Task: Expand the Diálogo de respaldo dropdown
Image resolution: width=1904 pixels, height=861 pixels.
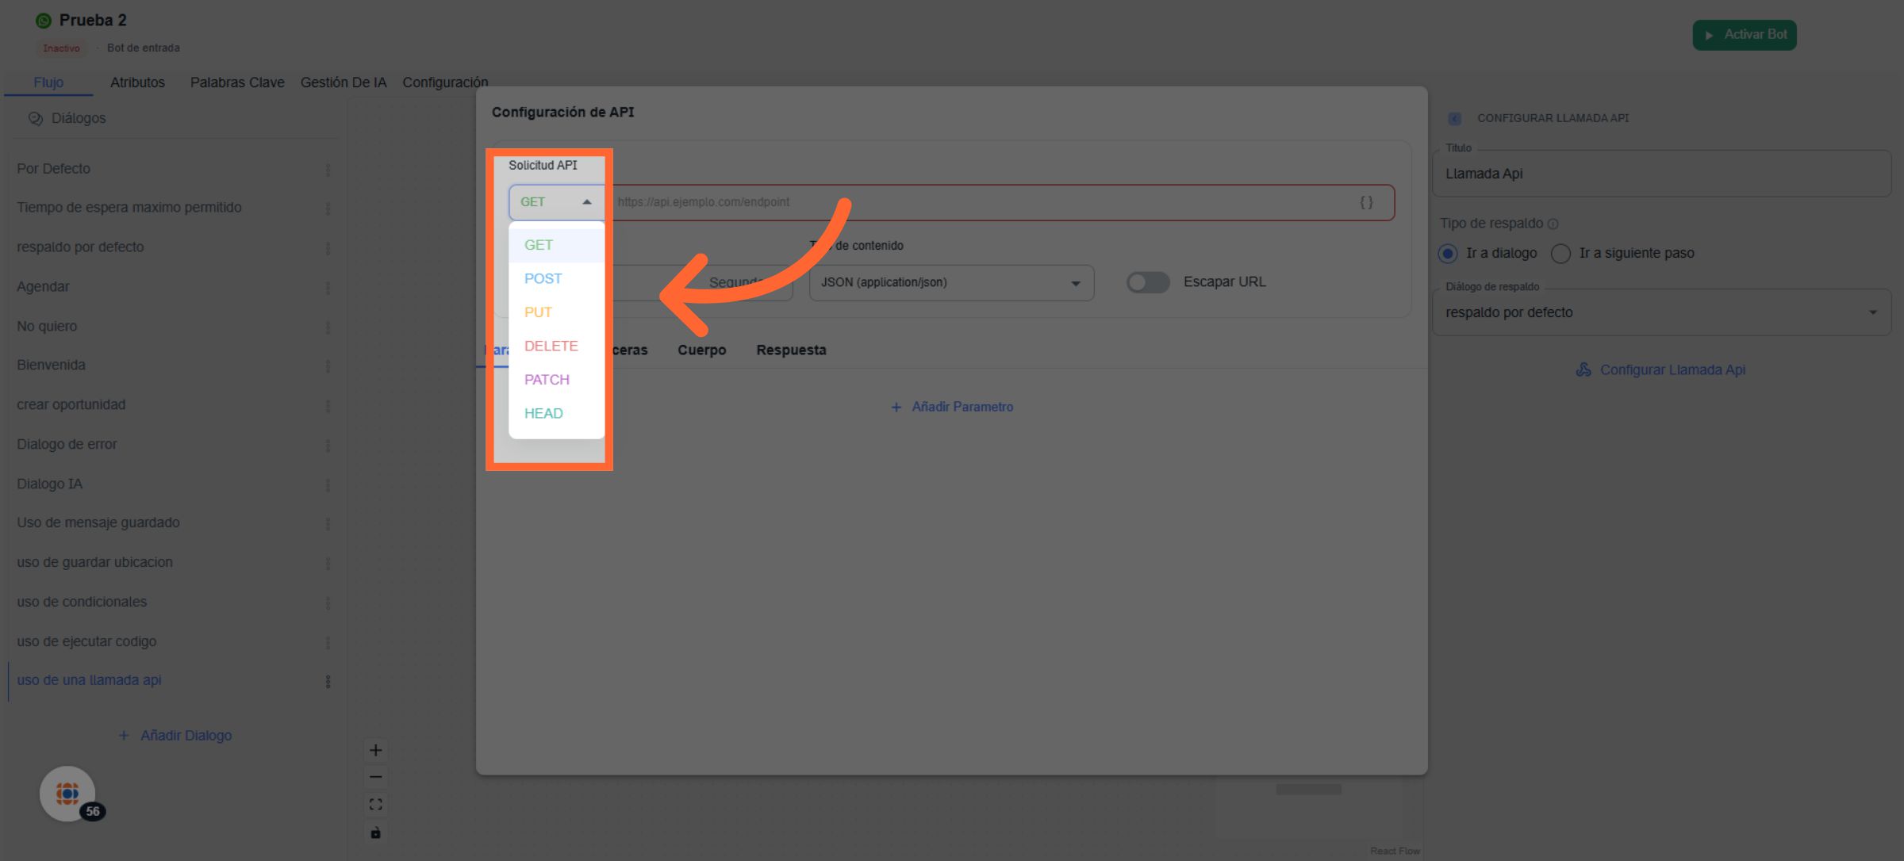Action: [x=1660, y=312]
